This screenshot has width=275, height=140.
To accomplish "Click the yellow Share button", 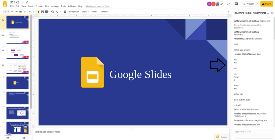I will click(x=266, y=4).
